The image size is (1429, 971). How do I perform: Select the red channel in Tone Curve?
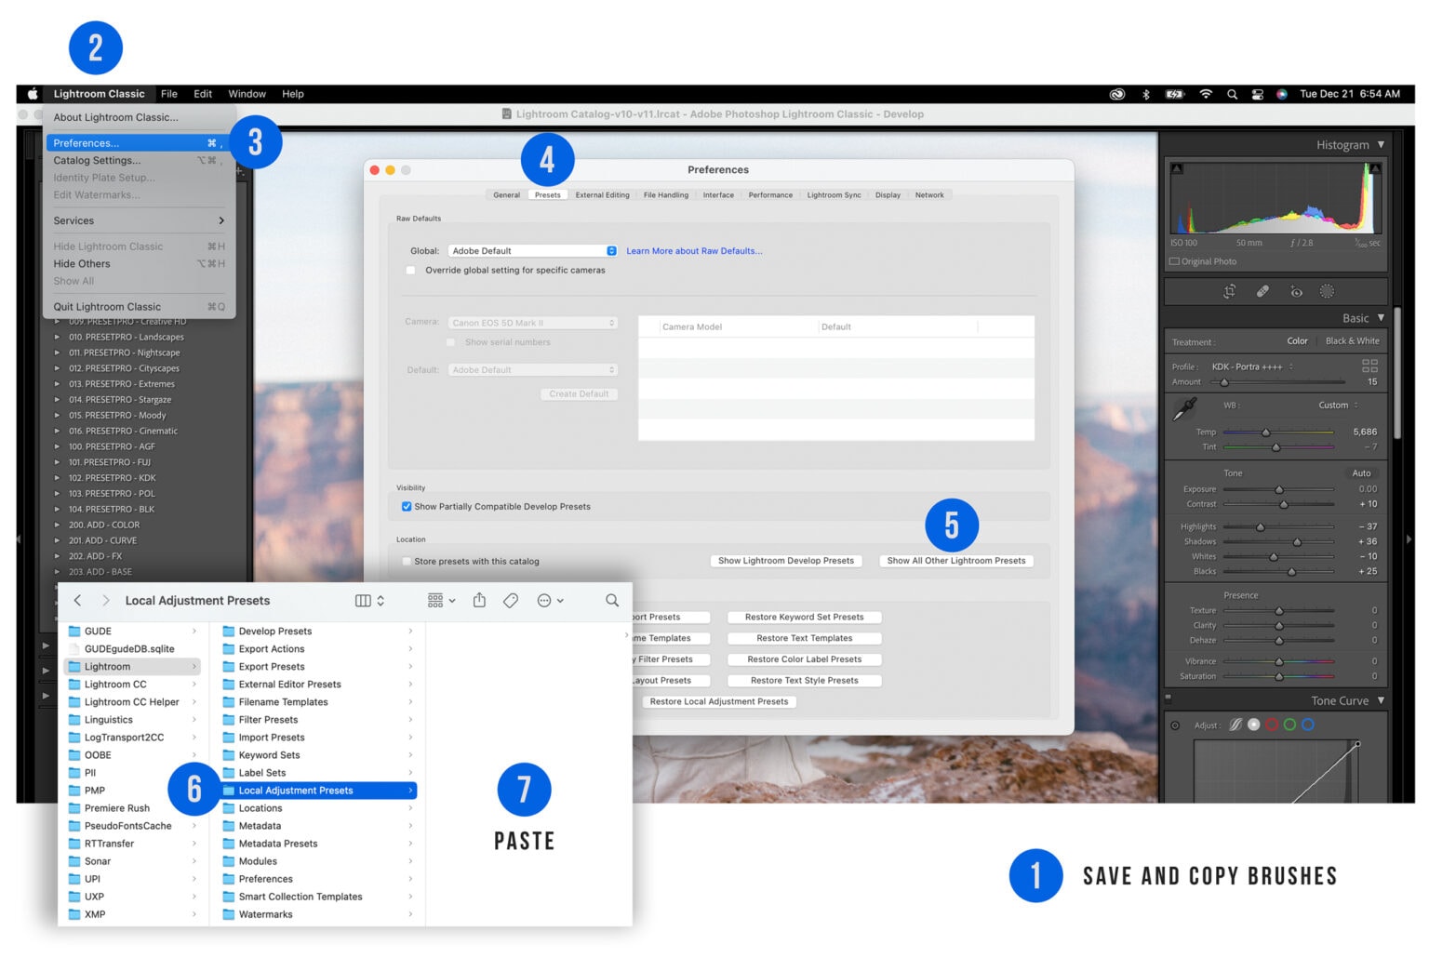[x=1272, y=724]
